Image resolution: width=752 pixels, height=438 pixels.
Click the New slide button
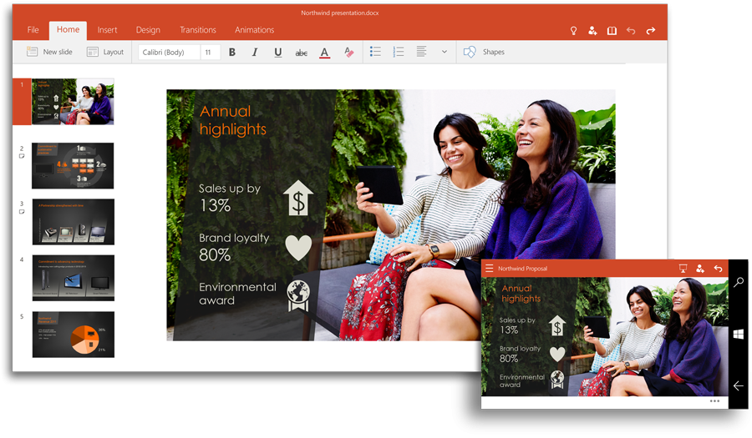tap(48, 52)
